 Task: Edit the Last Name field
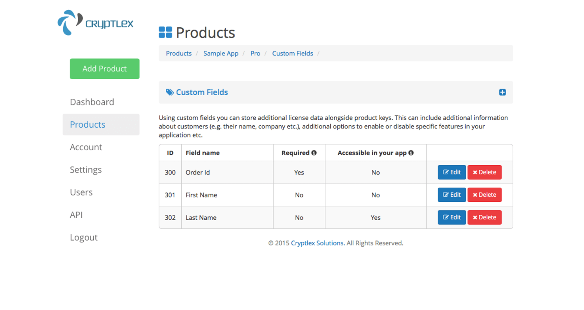click(x=451, y=217)
